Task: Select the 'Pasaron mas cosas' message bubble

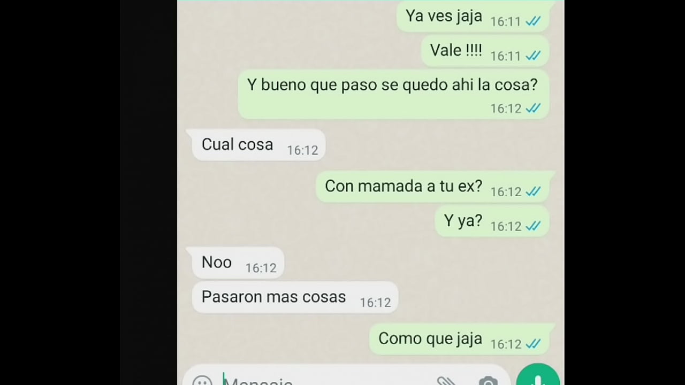Action: [x=294, y=297]
